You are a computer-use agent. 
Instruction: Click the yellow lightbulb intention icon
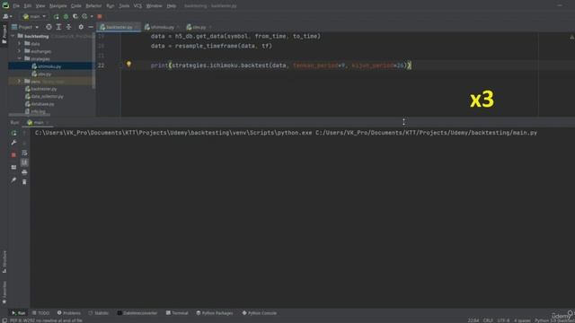tap(128, 64)
